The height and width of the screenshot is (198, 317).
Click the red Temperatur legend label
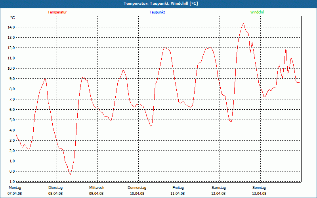[57, 12]
